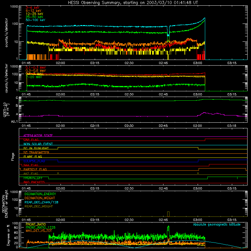
Task: Click the REAR_DEC_WEIGHT legend label
Action: point(39,206)
